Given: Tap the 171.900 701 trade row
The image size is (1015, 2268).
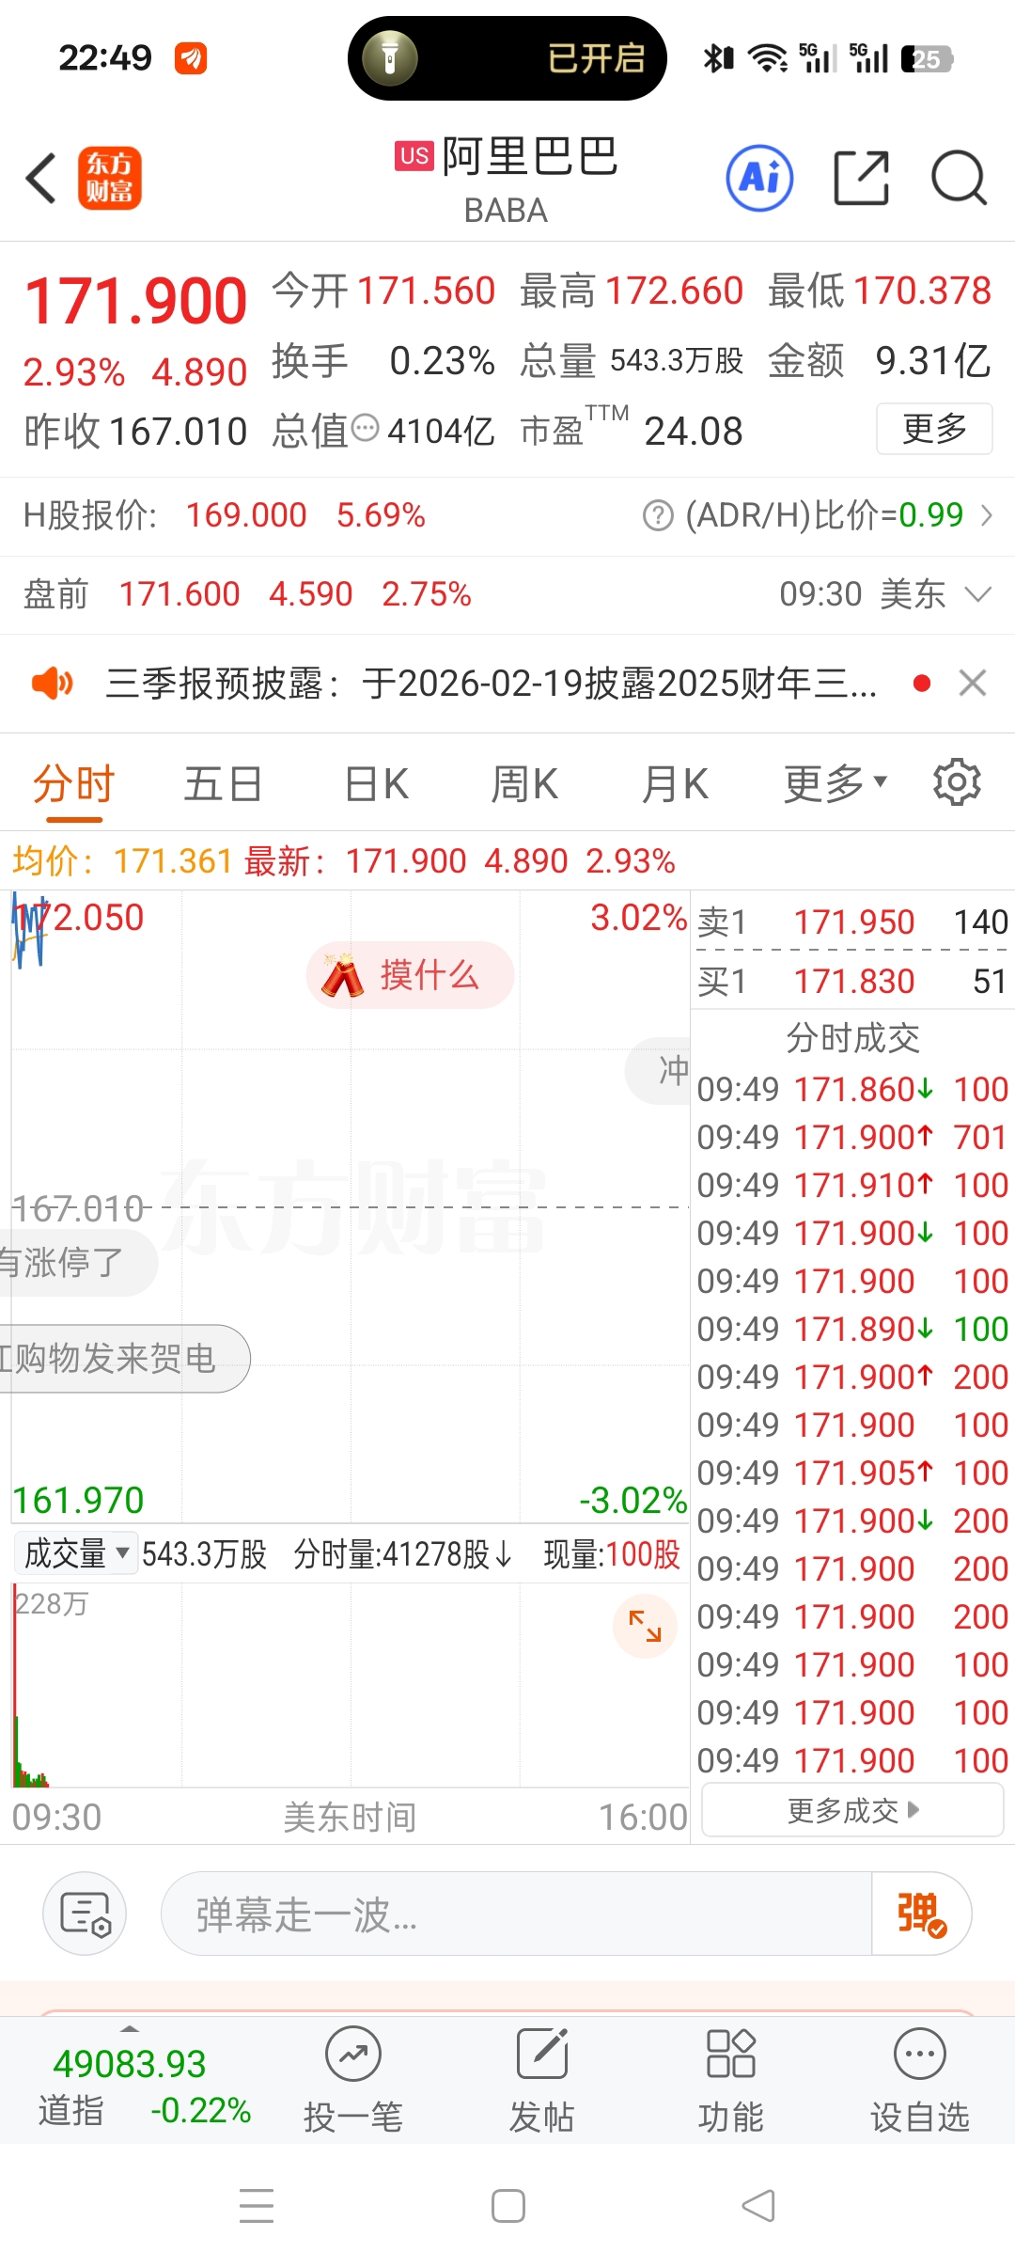Looking at the screenshot, I should click(x=852, y=1137).
